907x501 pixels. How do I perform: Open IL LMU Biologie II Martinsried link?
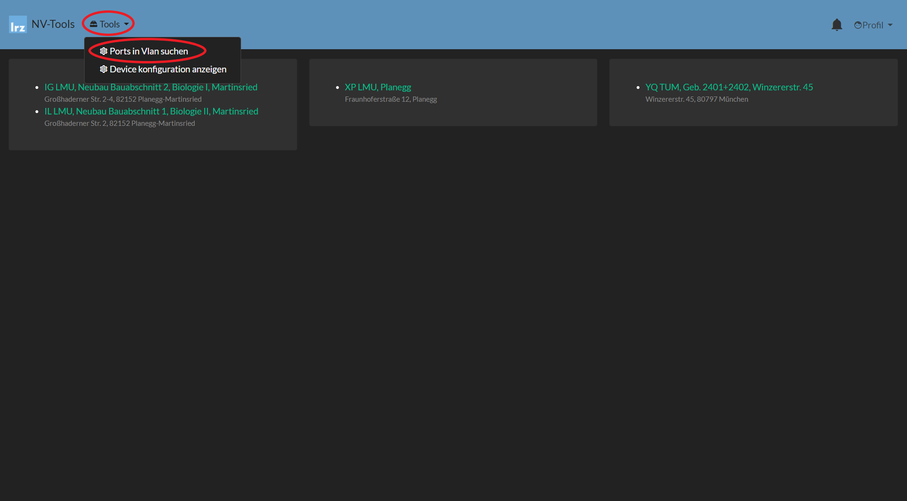pyautogui.click(x=151, y=111)
